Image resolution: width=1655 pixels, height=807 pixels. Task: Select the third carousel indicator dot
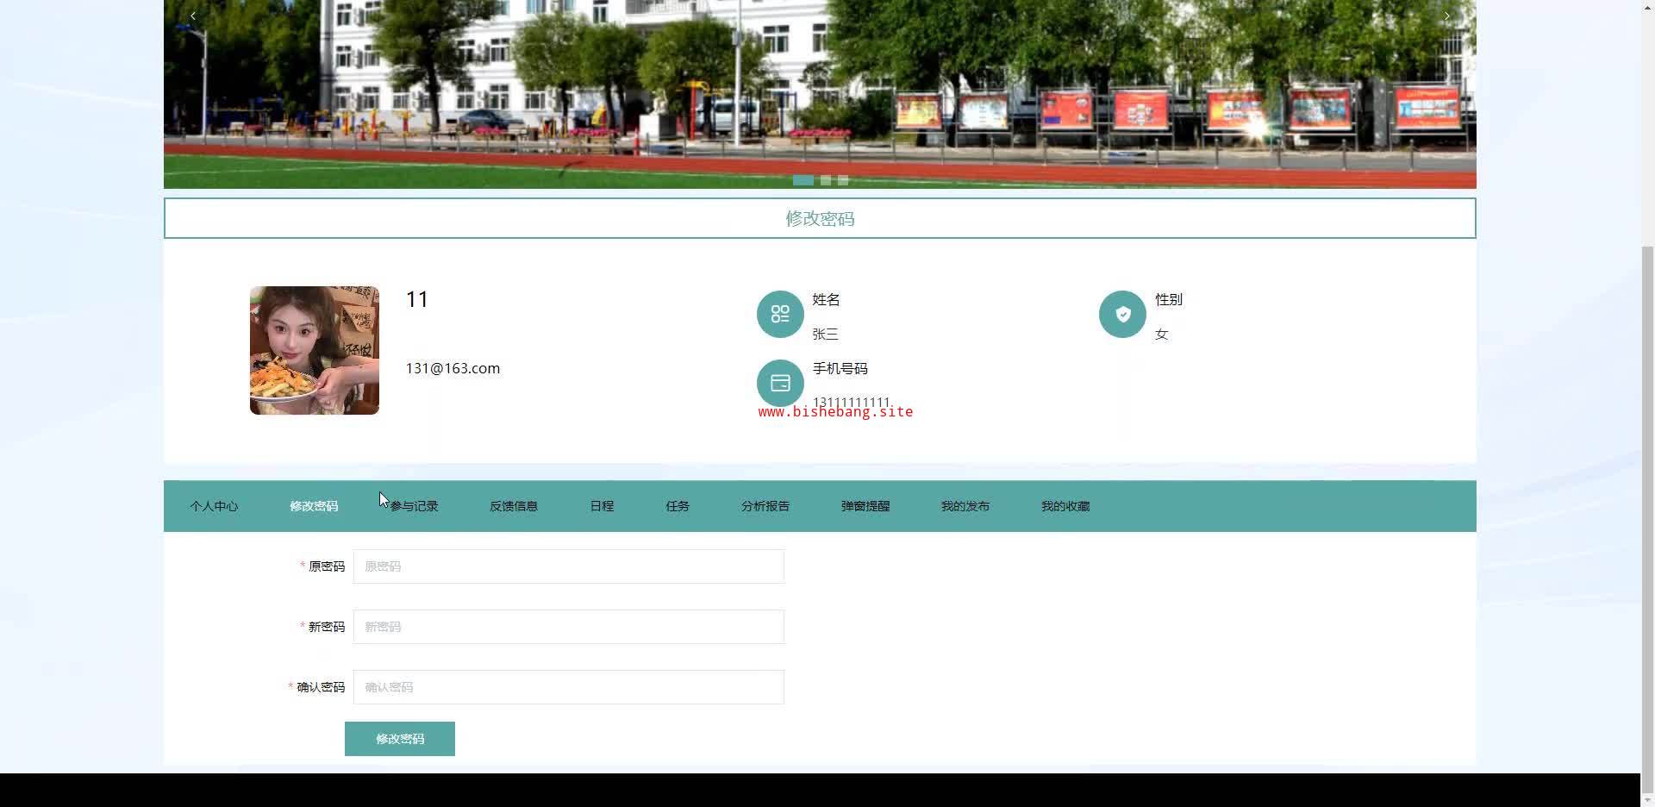843,180
